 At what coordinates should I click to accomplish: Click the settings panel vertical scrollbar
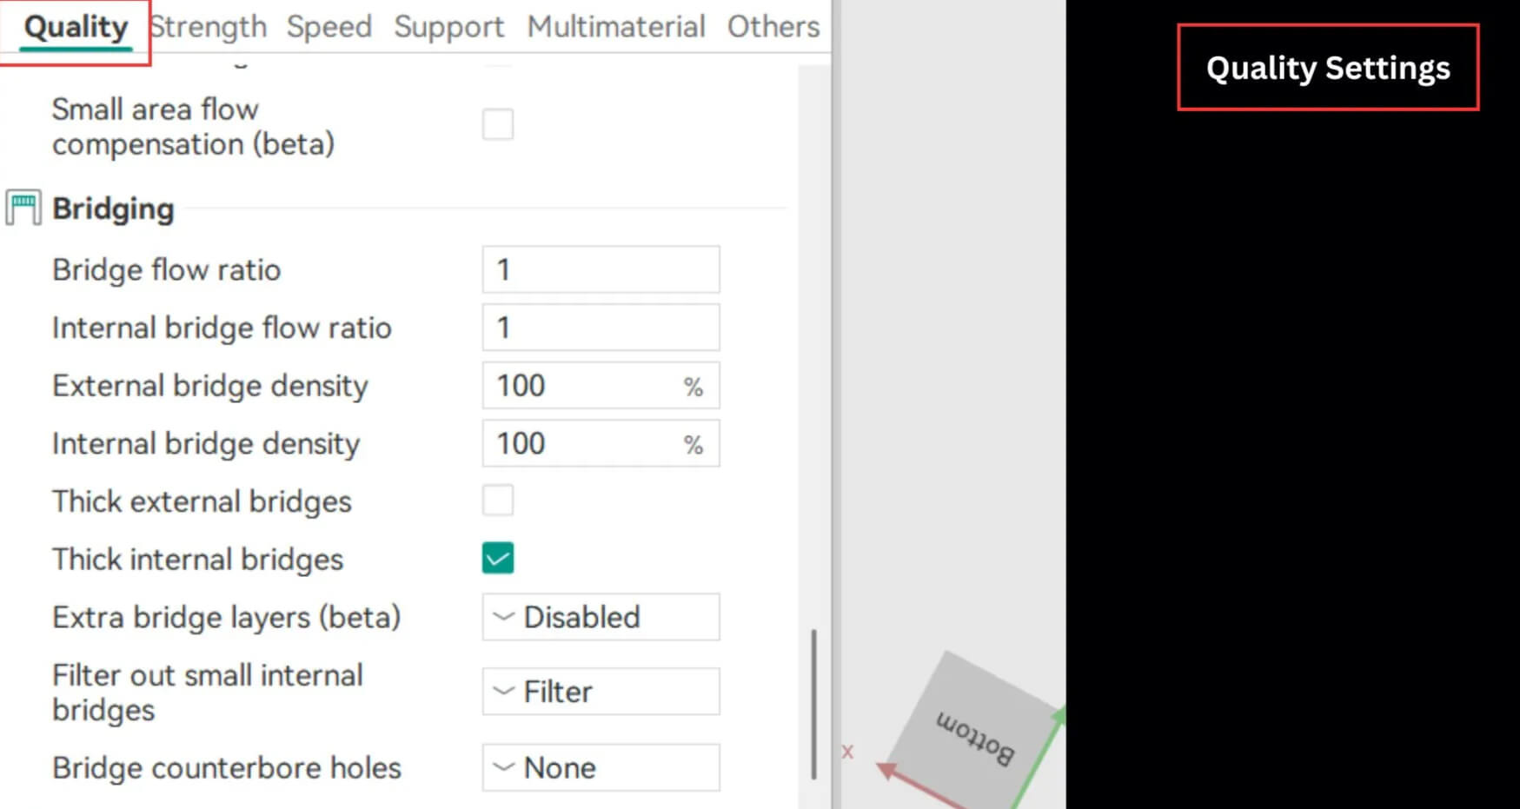813,704
